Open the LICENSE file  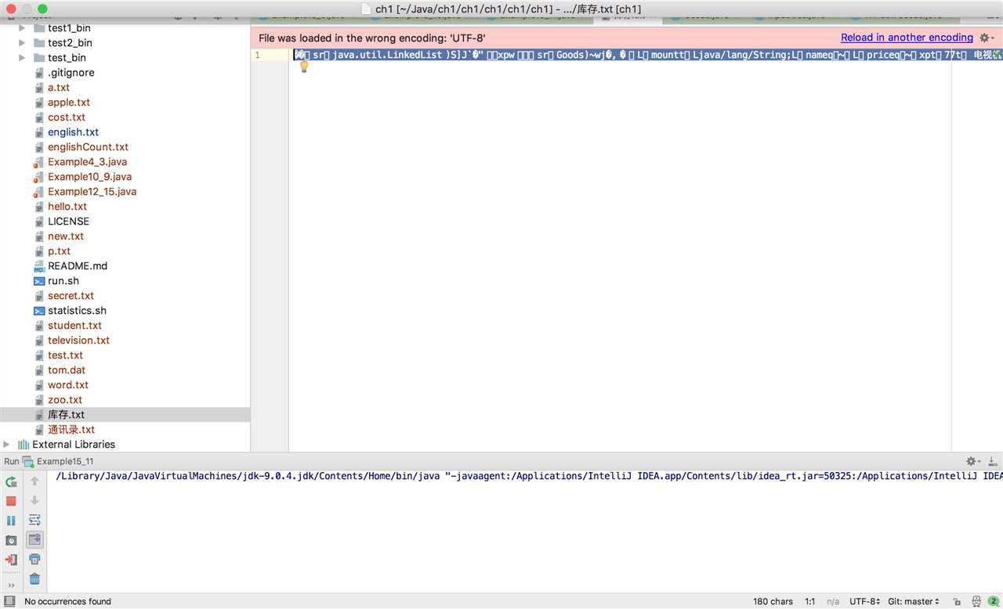coord(68,222)
